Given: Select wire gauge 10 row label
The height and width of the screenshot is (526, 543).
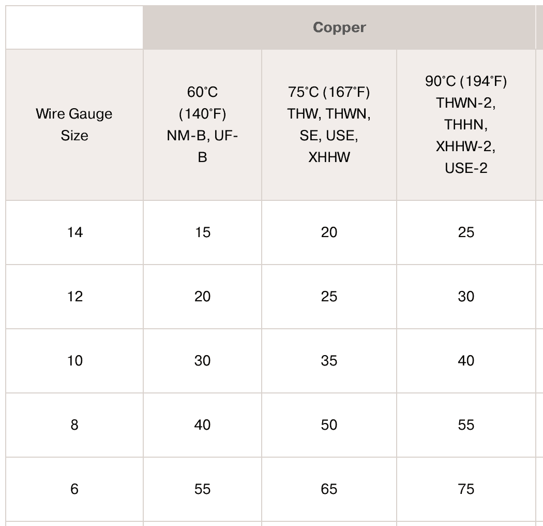Looking at the screenshot, I should 74,361.
